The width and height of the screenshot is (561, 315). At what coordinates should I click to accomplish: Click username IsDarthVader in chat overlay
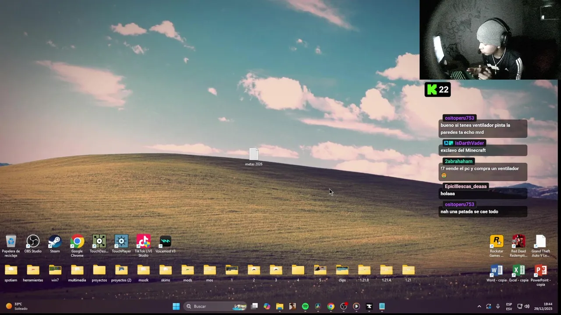(469, 143)
